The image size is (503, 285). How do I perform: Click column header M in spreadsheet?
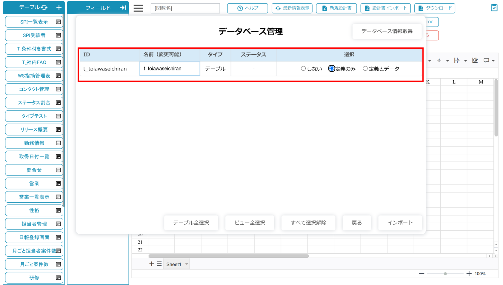tap(481, 82)
